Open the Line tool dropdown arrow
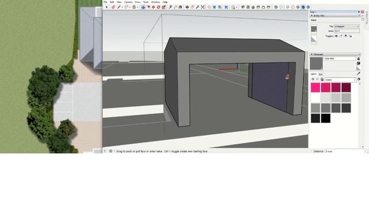 point(122,8)
